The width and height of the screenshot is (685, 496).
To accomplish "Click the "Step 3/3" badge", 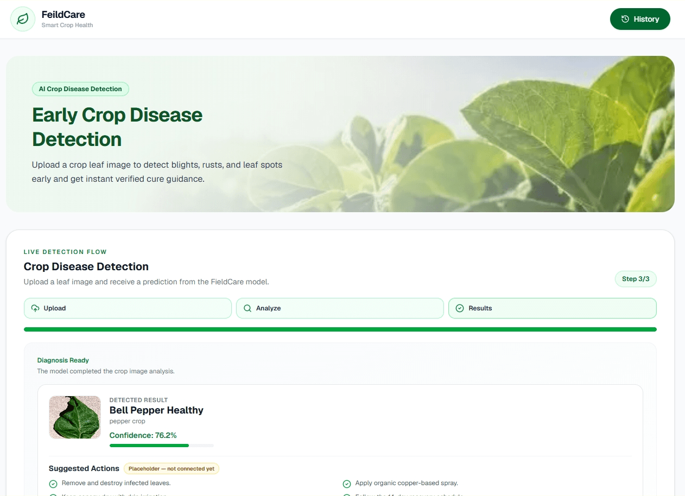I will tap(636, 279).
